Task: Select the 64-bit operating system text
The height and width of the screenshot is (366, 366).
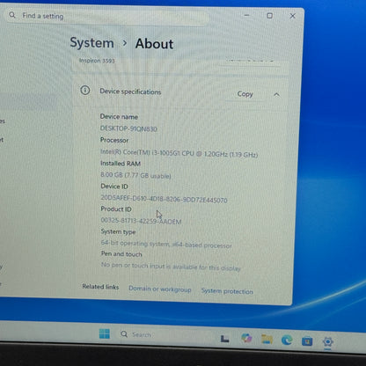Action: click(x=166, y=244)
